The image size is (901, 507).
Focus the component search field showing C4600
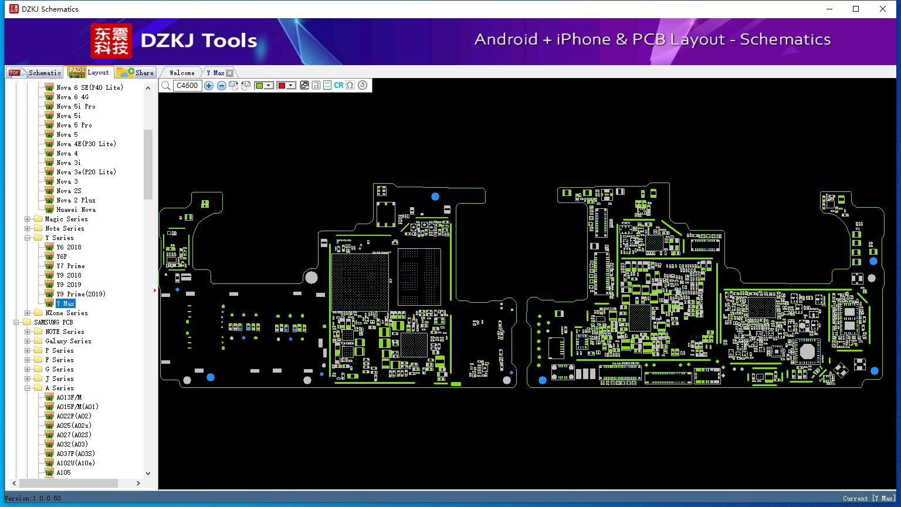[x=188, y=86]
